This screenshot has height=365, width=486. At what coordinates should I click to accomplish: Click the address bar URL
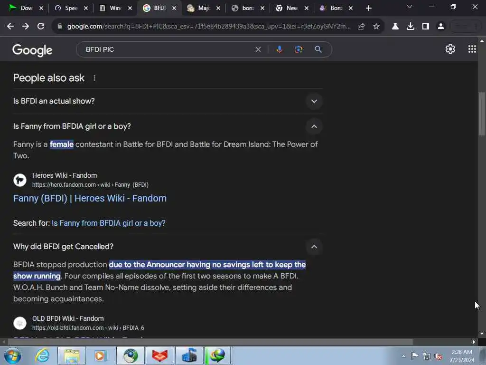209,27
